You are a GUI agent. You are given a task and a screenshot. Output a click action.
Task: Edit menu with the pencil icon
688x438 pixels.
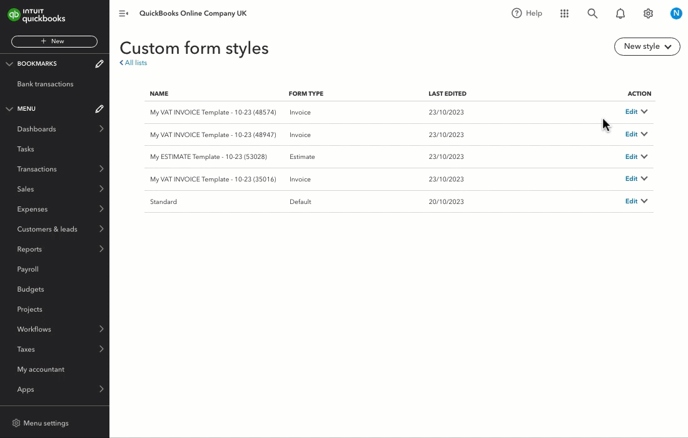point(99,109)
